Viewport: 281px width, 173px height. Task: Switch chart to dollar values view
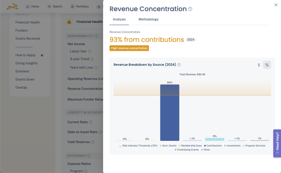[x=259, y=65]
